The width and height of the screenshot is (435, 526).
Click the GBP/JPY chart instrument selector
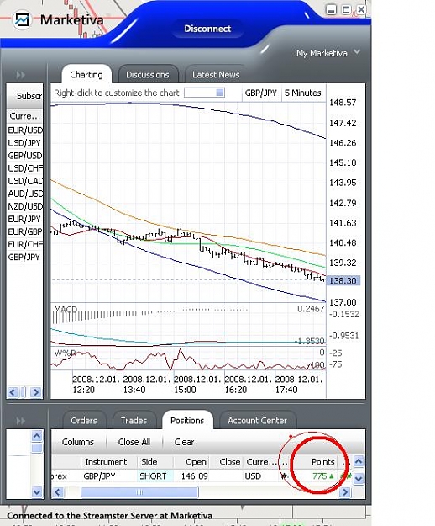[x=260, y=93]
